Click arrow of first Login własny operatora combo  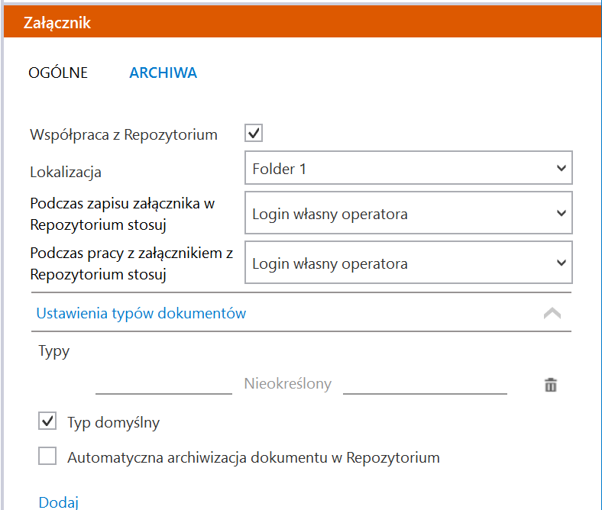[x=562, y=212]
